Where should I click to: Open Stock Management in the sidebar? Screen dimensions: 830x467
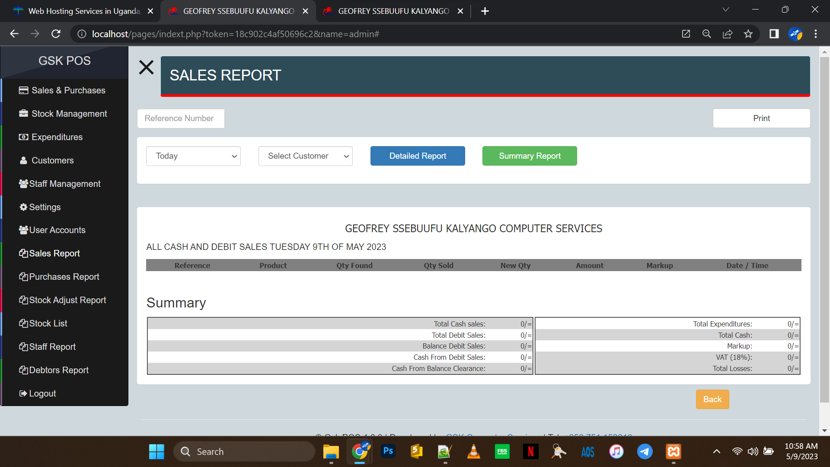69,114
